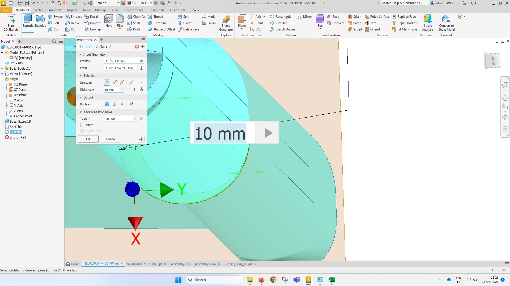Select Convert to Sheet Metal
Image resolution: width=510 pixels, height=286 pixels.
446,23
